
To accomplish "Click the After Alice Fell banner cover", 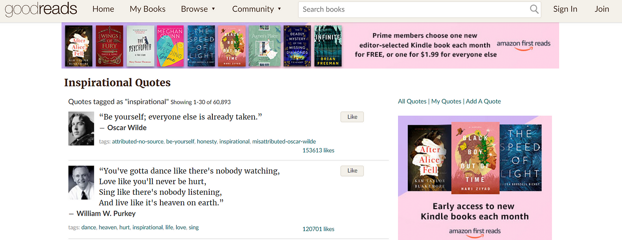I will click(x=79, y=46).
